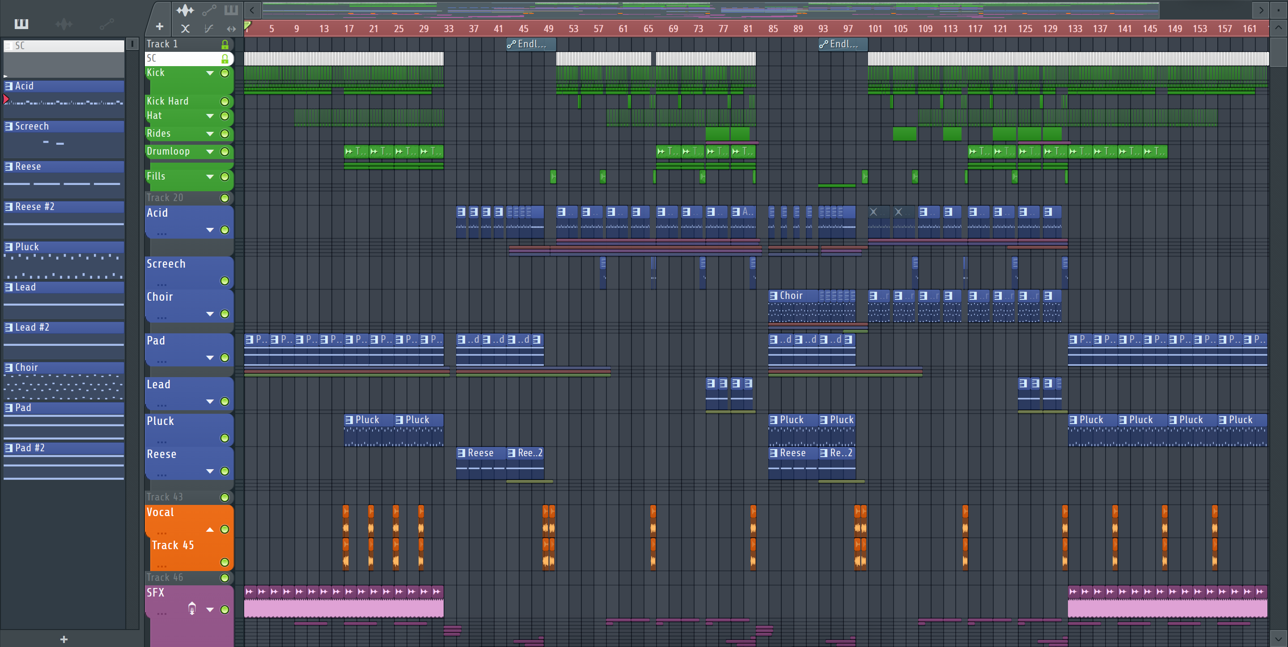Viewport: 1288px width, 647px height.
Task: Mute the Rides track
Action: (225, 134)
